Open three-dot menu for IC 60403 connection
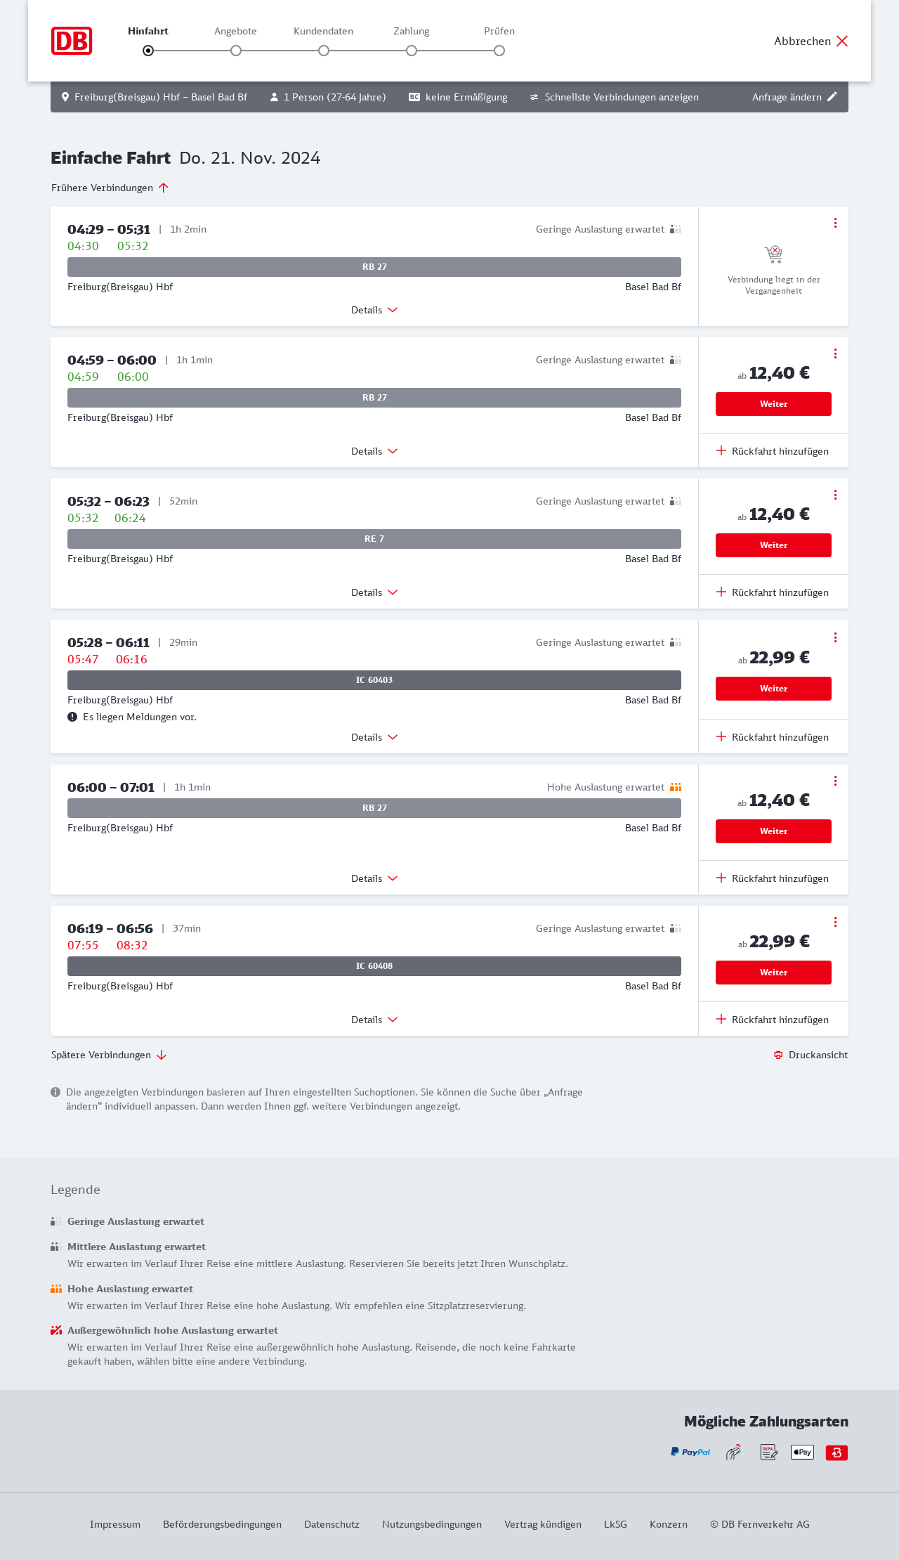The height and width of the screenshot is (1560, 899). click(835, 637)
